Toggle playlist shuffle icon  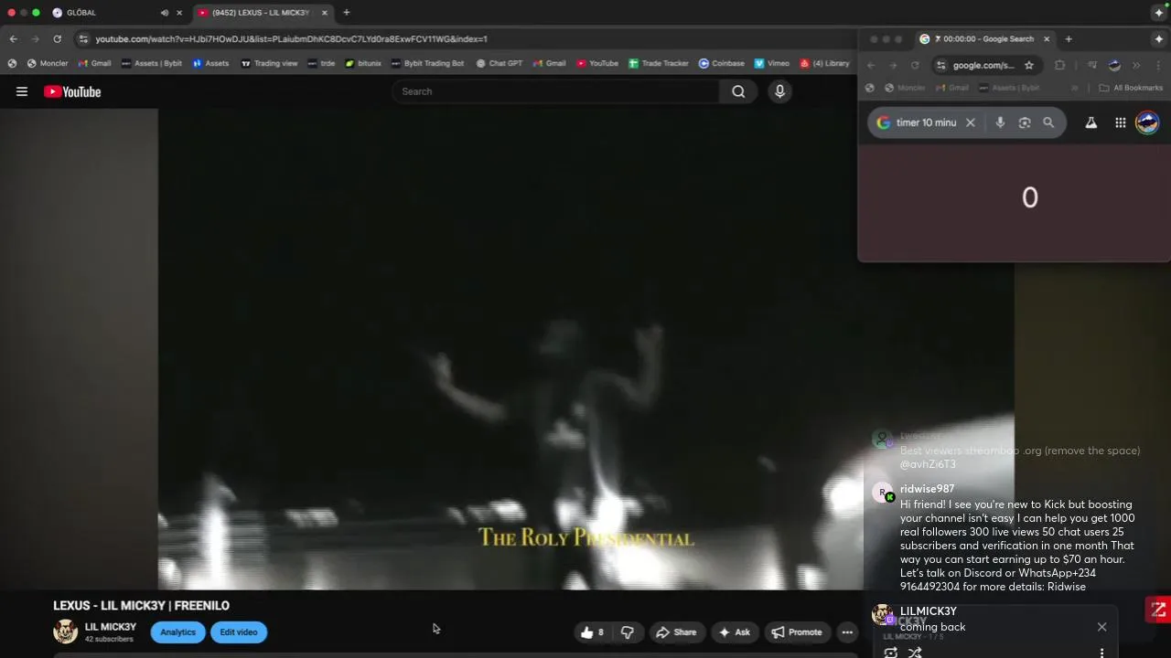[915, 653]
